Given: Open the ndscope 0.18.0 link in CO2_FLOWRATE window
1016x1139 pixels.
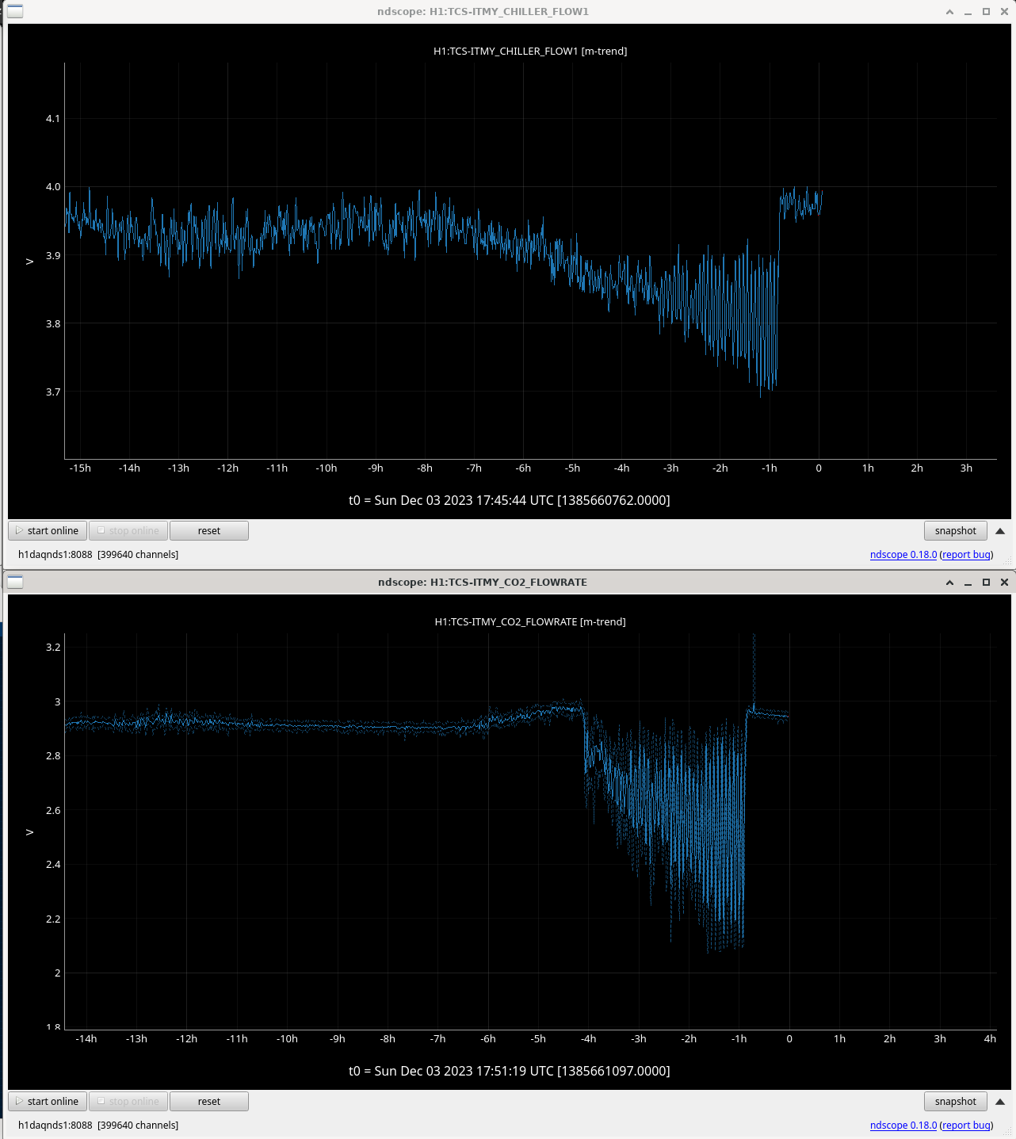Looking at the screenshot, I should pos(903,1126).
